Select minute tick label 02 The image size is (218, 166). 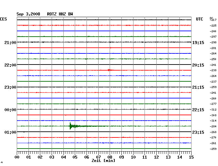tap(40, 157)
